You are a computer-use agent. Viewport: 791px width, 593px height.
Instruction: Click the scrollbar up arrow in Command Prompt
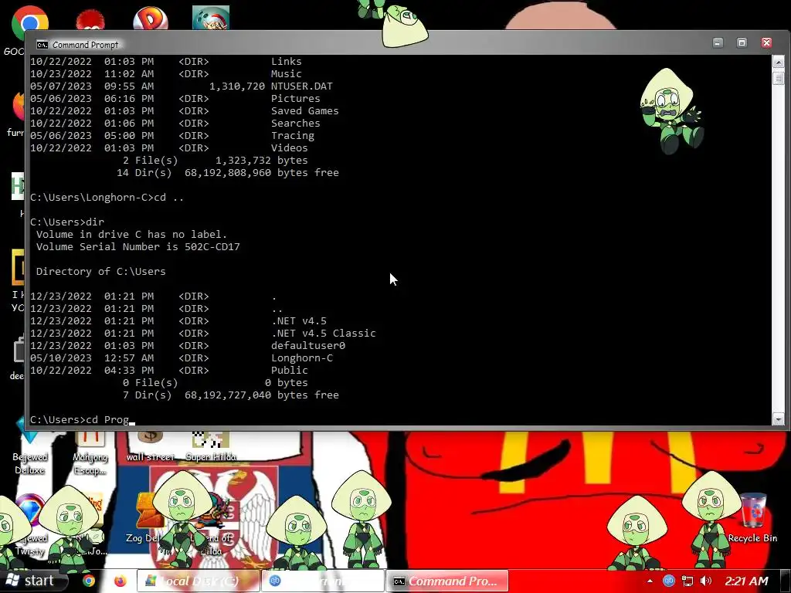[778, 62]
